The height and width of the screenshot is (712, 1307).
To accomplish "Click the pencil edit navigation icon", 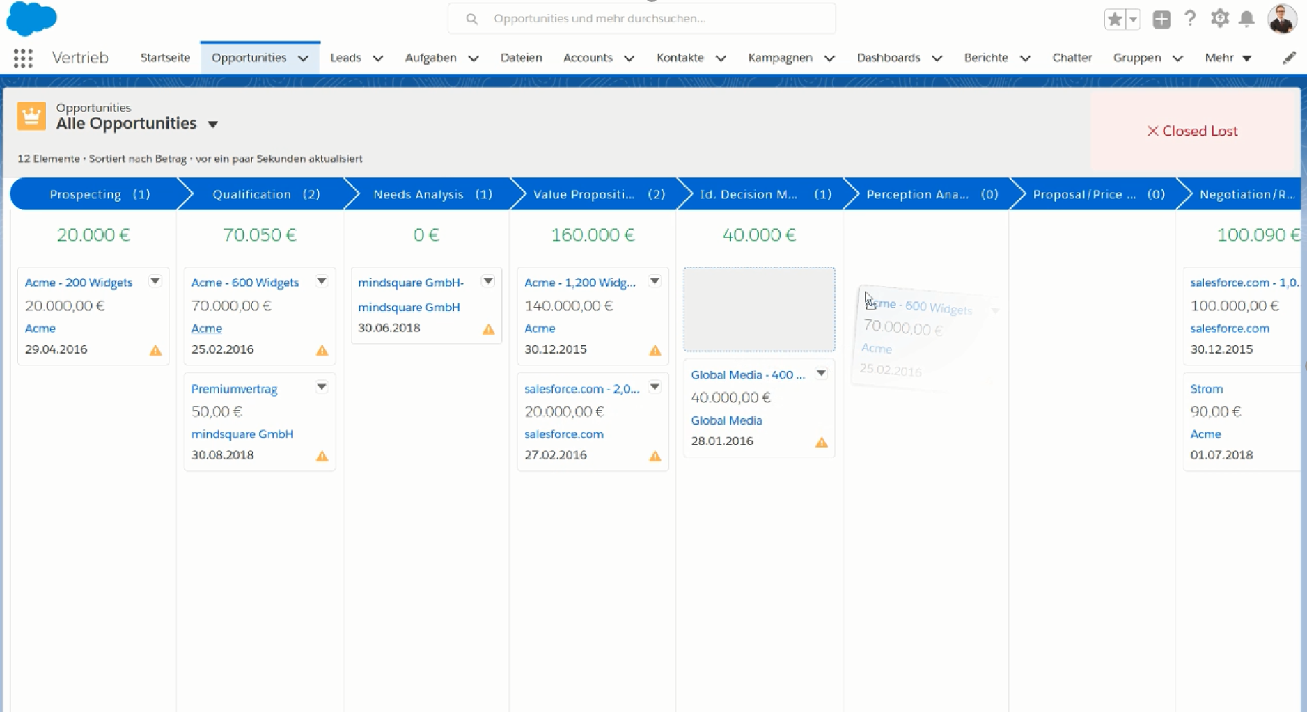I will pyautogui.click(x=1289, y=58).
